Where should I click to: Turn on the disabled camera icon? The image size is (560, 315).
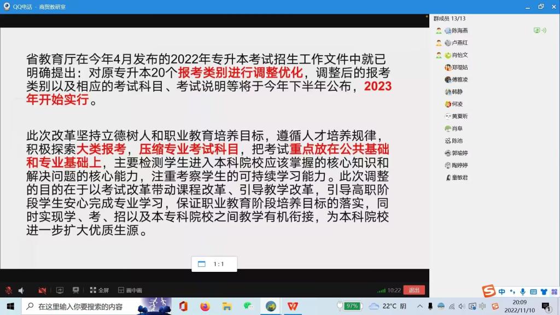[x=42, y=290]
